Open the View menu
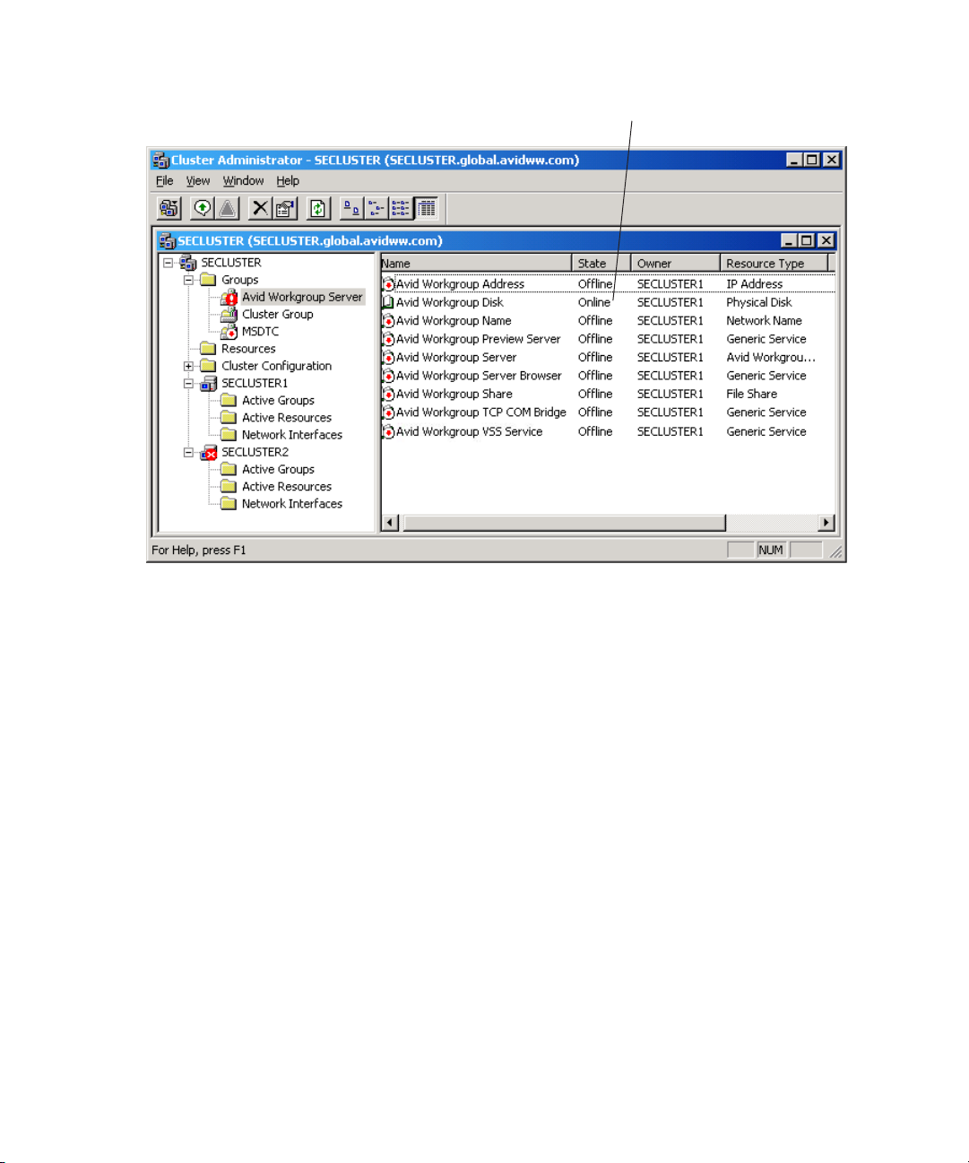The width and height of the screenshot is (969, 1163). click(198, 180)
